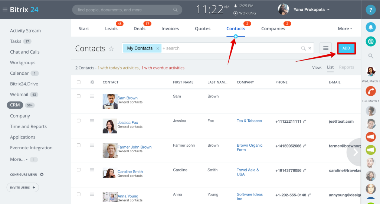Switch to the Quotes tab

tap(203, 28)
